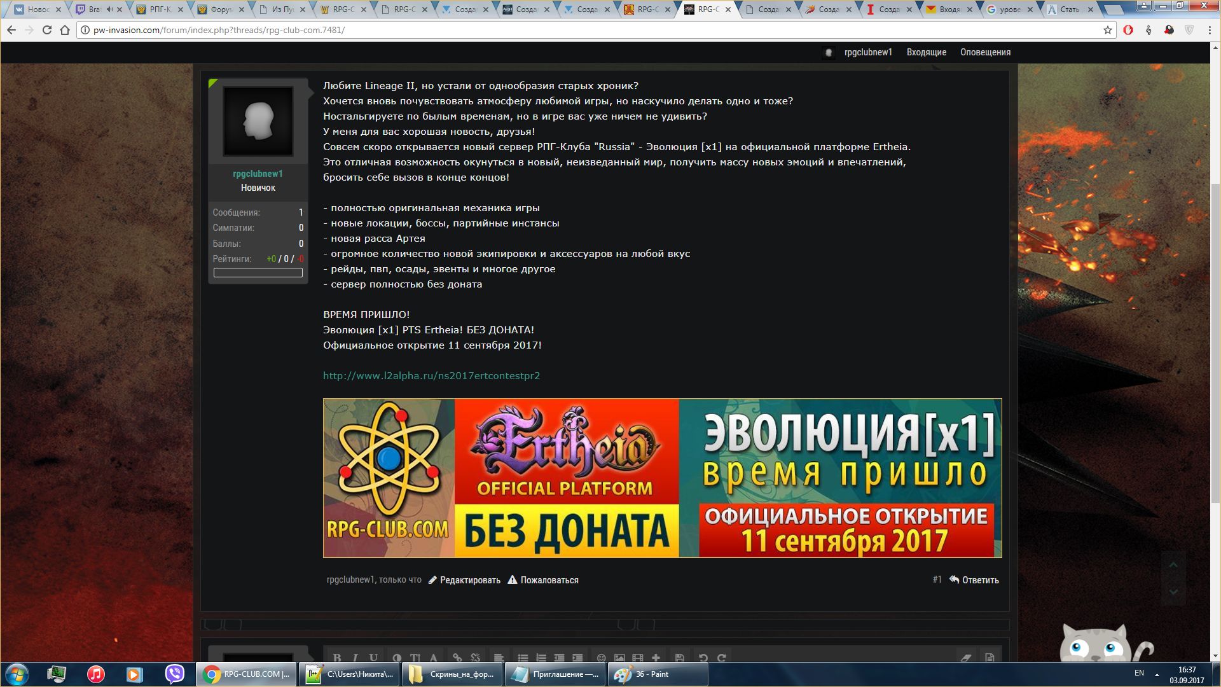Click the cartoon cat widget
The image size is (1221, 687).
point(1105,641)
